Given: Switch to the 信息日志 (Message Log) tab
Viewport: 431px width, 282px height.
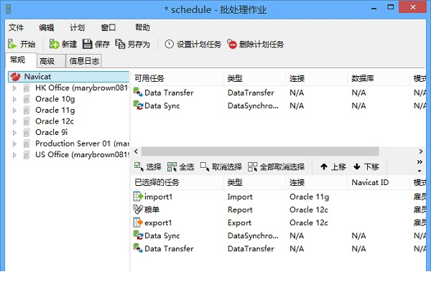Looking at the screenshot, I should coord(84,61).
